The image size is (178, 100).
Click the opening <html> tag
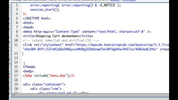click(28, 23)
